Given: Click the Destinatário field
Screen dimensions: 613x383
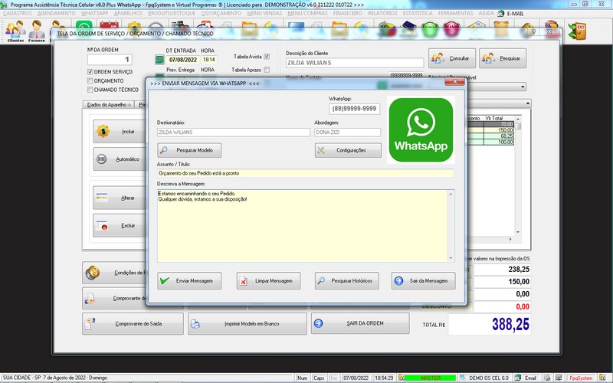Looking at the screenshot, I should point(234,133).
